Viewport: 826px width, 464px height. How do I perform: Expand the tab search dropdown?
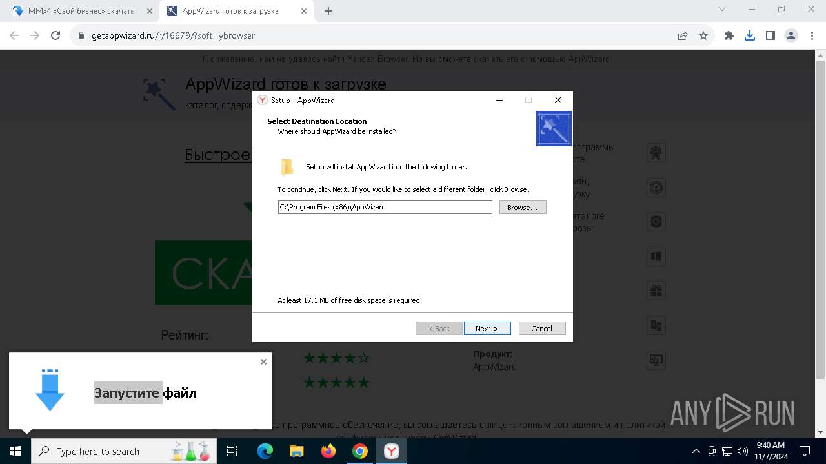[722, 10]
